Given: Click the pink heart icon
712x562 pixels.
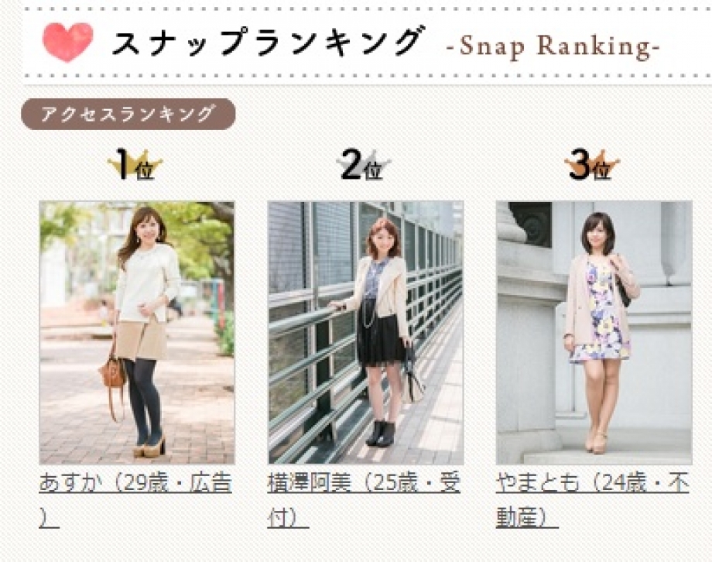Looking at the screenshot, I should (67, 42).
